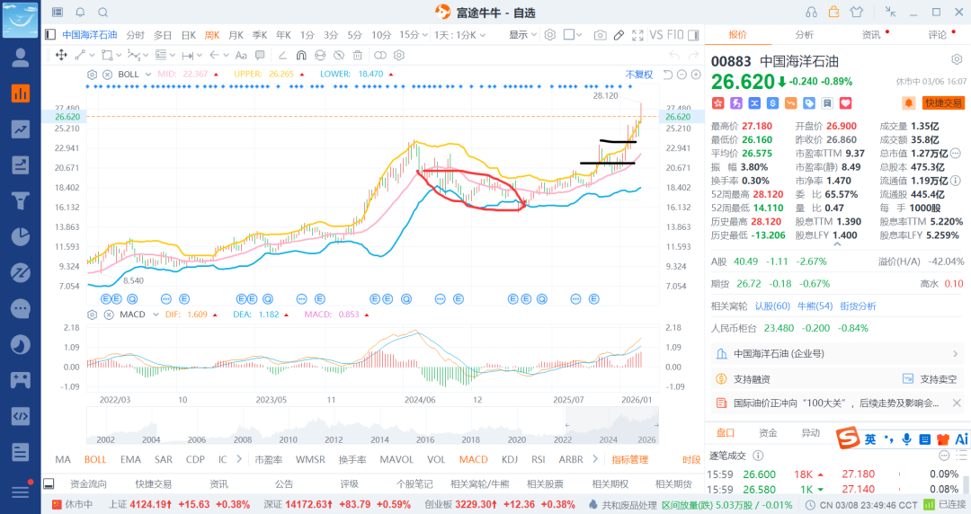Open the 资讯 news tab in right panel
The width and height of the screenshot is (971, 514).
[871, 35]
